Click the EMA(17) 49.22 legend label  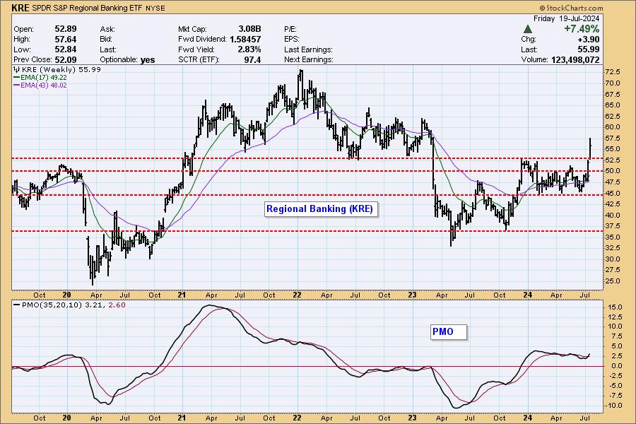44,78
